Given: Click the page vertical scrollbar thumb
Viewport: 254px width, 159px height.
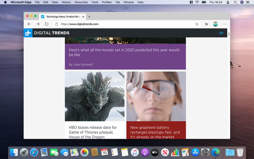Looking at the screenshot, I should [x=229, y=34].
